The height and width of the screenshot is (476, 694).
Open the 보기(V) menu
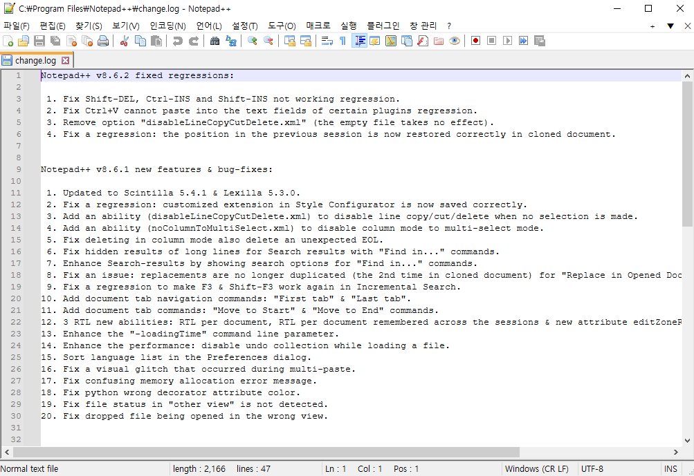(x=126, y=26)
